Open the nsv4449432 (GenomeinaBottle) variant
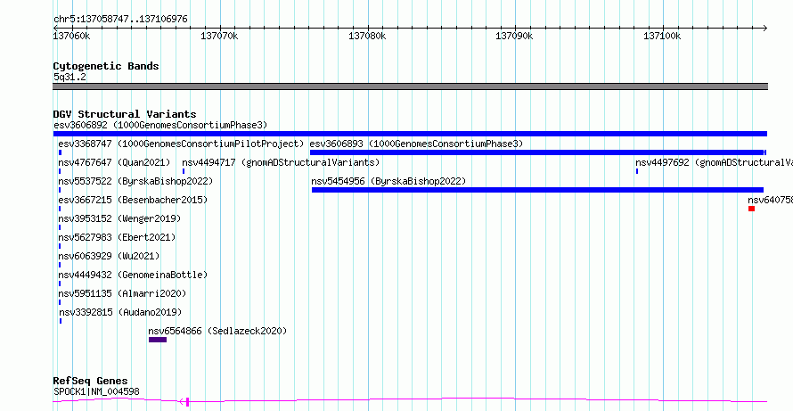The width and height of the screenshot is (793, 411). coord(133,275)
